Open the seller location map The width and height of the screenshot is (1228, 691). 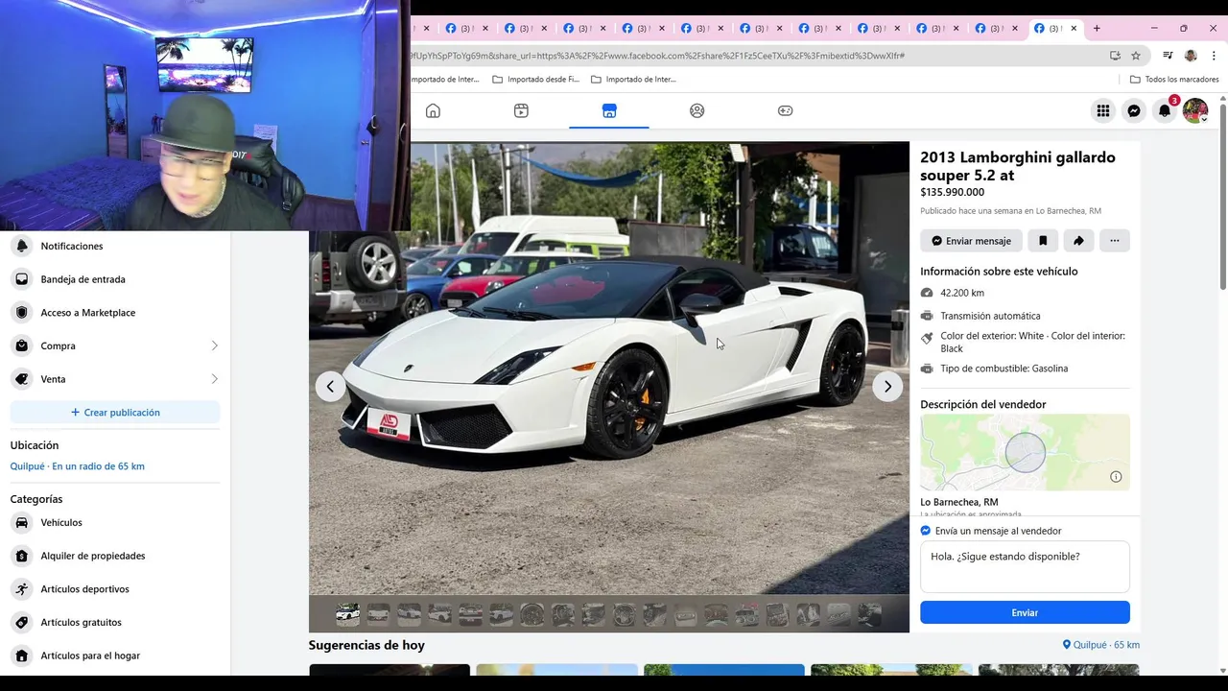click(x=1025, y=452)
